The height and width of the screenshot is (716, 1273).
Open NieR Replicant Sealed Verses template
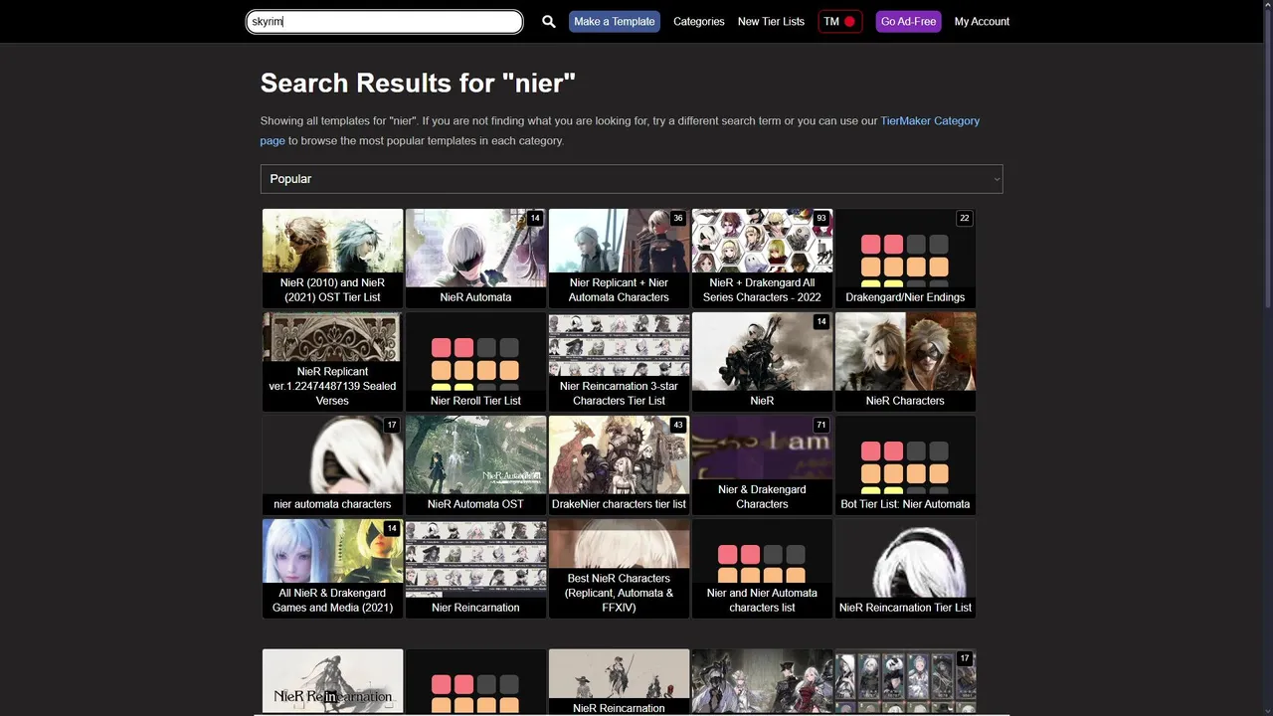(x=333, y=361)
